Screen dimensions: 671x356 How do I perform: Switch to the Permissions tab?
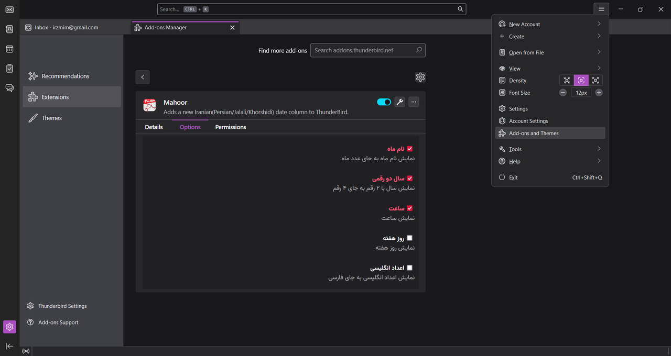pyautogui.click(x=231, y=127)
